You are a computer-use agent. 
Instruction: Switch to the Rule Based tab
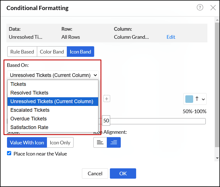coord(22,52)
